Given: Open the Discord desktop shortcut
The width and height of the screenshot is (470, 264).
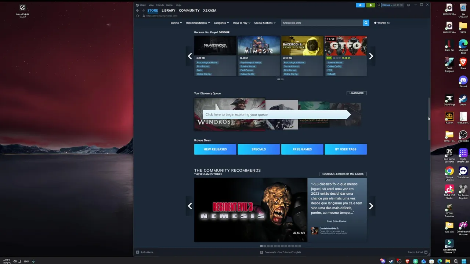Looking at the screenshot, I should tap(463, 82).
